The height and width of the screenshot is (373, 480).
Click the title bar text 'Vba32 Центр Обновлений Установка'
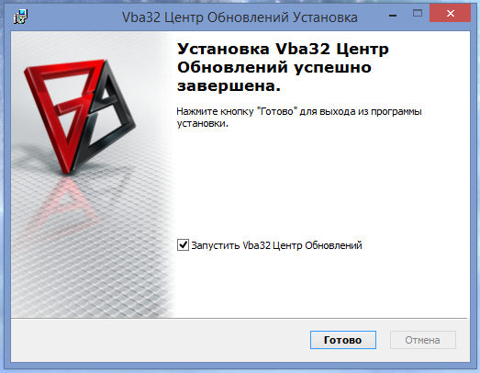pyautogui.click(x=240, y=17)
